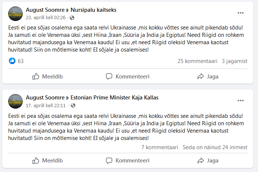Screen dimensions: 258x172
Task: Open three-dot options menu on second post
Action: pyautogui.click(x=241, y=101)
